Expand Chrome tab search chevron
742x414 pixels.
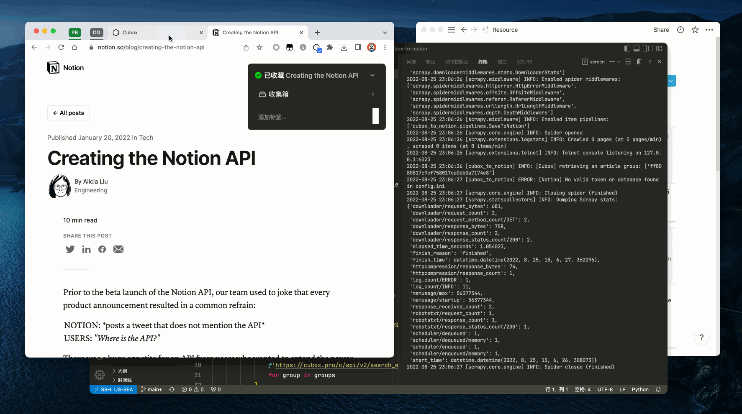coord(385,33)
